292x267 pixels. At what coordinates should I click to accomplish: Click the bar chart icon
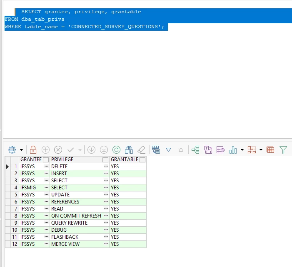click(x=233, y=149)
